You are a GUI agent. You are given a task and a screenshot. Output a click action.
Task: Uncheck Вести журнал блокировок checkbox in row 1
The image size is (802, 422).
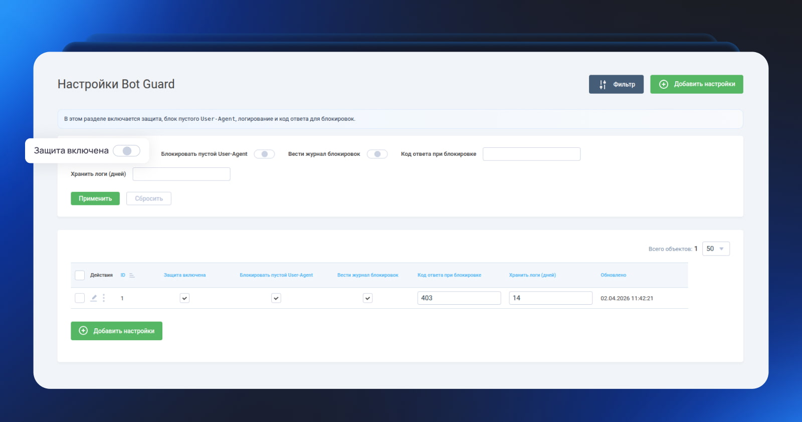click(x=368, y=298)
